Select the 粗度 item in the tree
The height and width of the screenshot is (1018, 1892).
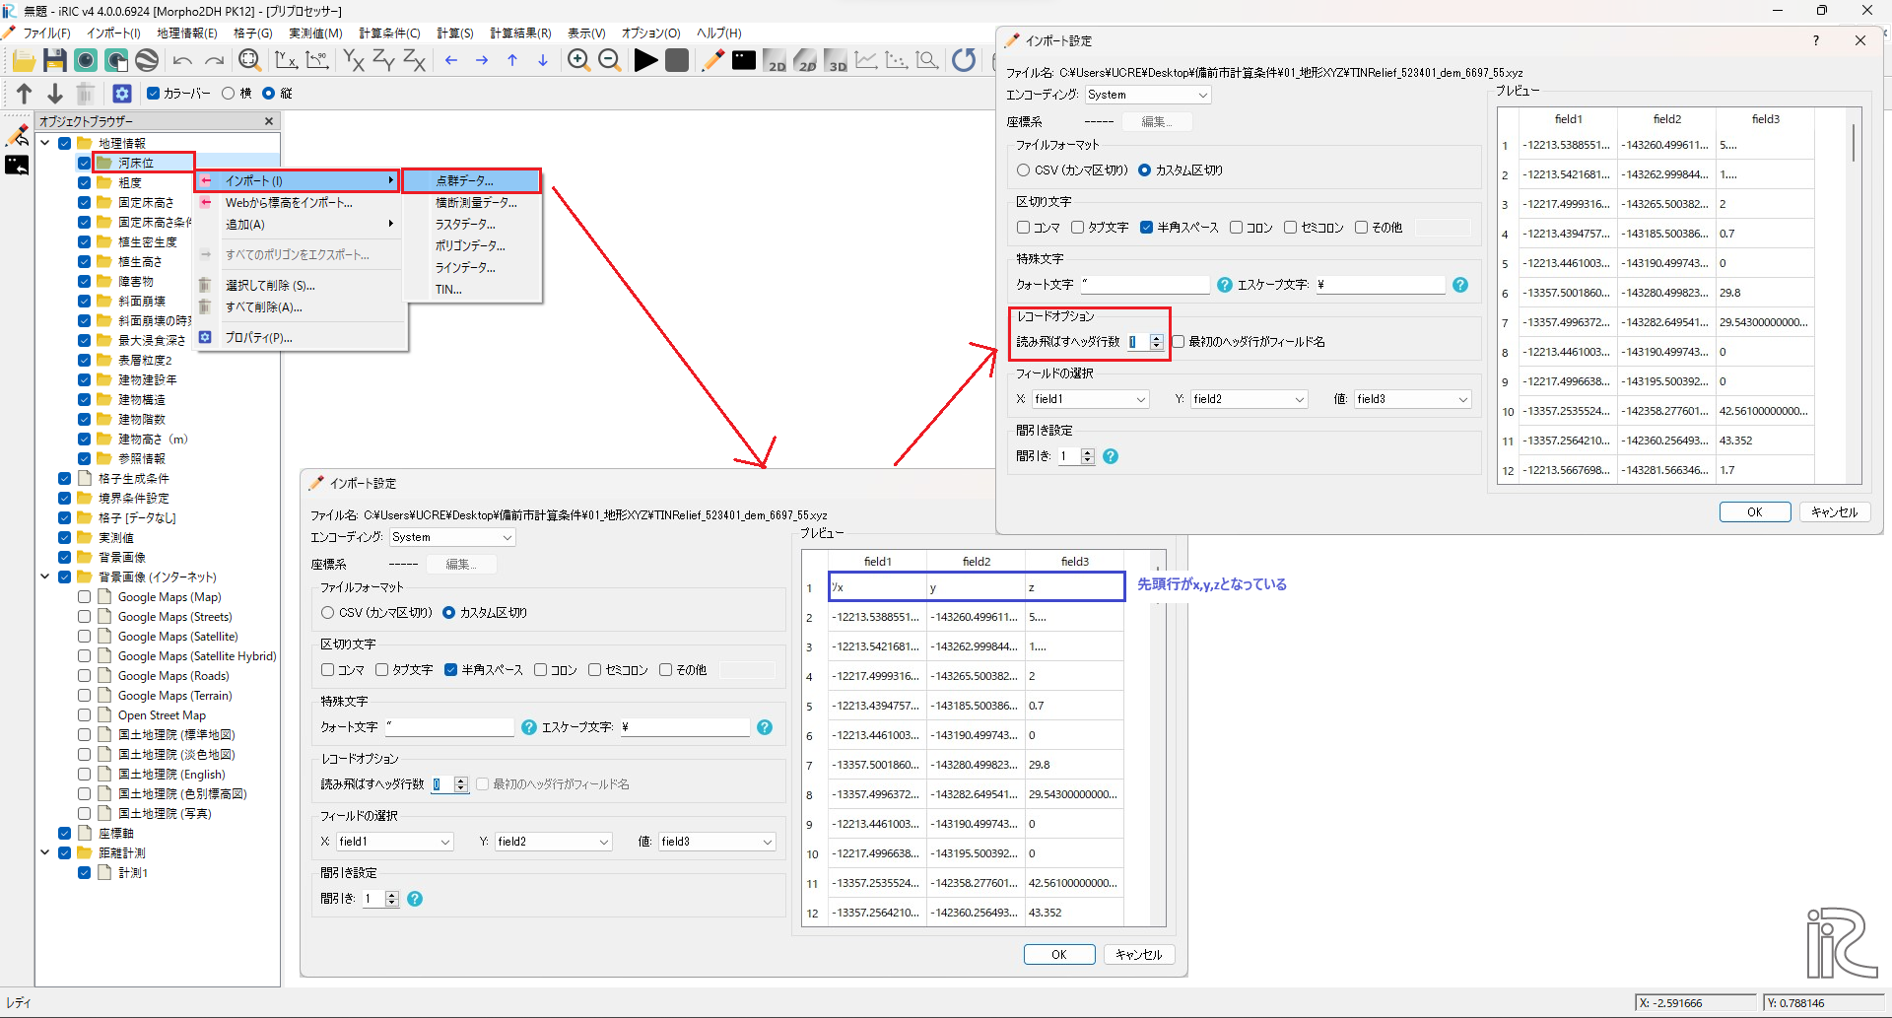[x=130, y=182]
